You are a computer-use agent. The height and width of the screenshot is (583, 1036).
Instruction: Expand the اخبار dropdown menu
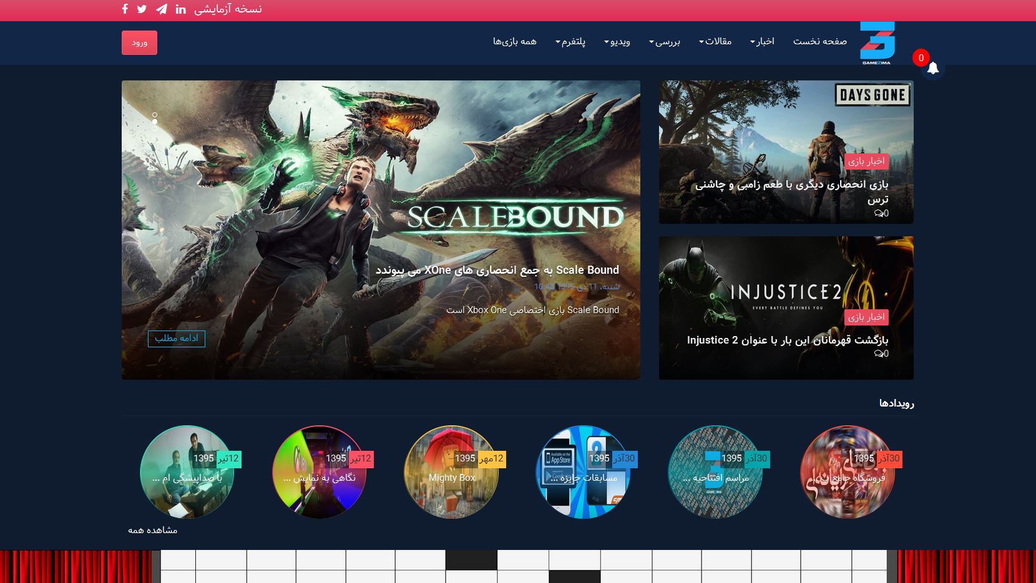[762, 41]
